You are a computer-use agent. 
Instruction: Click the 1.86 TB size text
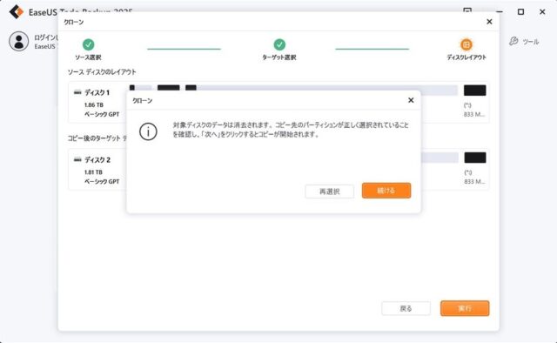[x=94, y=104]
